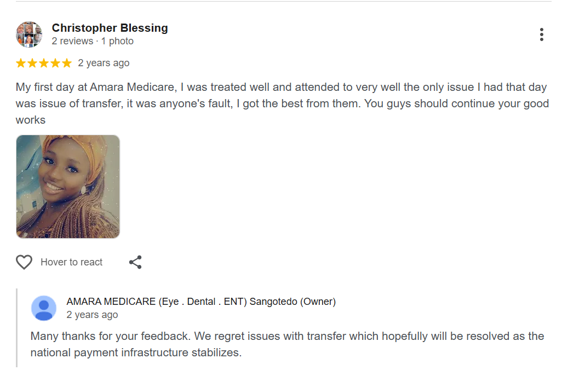
Task: Open the Christopher Blessing reviewer name link
Action: pyautogui.click(x=110, y=28)
